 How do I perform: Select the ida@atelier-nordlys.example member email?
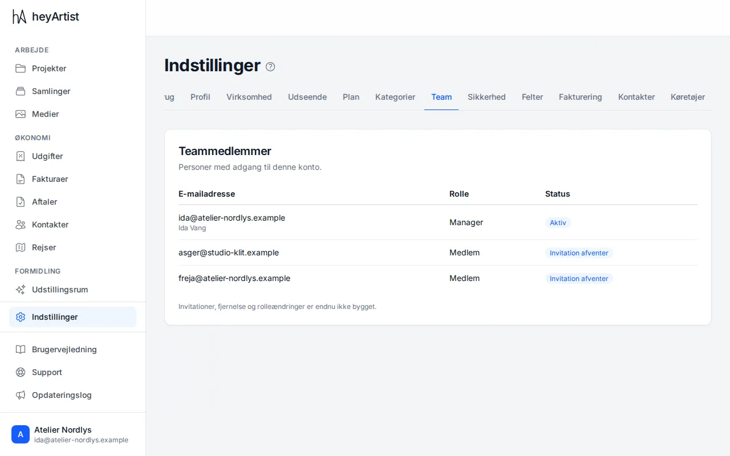pos(232,218)
